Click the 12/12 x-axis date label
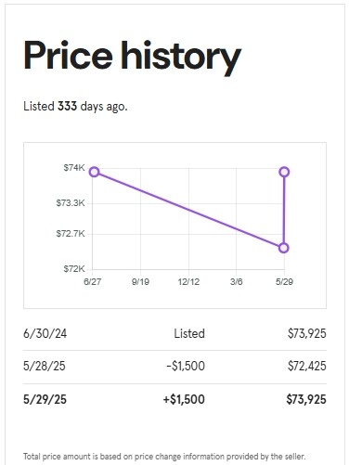 tap(188, 282)
